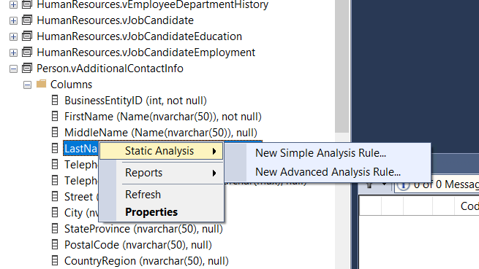Image resolution: width=479 pixels, height=269 pixels.
Task: Click the BusinessEntityID column icon
Action: (55, 100)
